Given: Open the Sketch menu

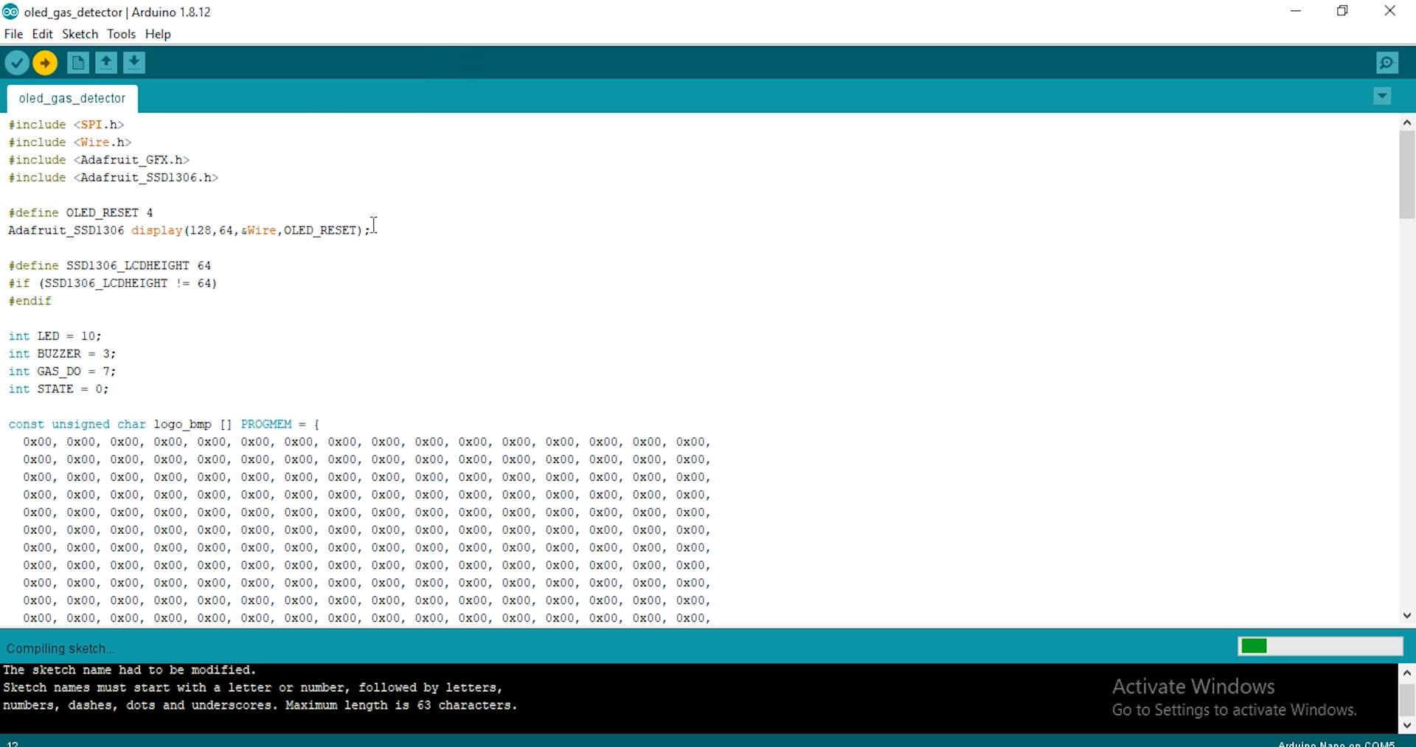Looking at the screenshot, I should click(80, 34).
